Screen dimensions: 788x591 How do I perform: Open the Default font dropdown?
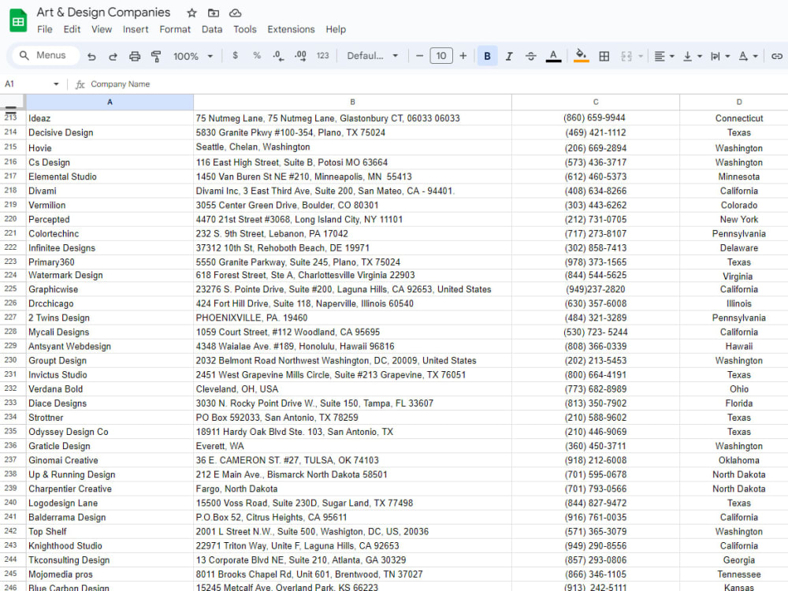tap(373, 56)
